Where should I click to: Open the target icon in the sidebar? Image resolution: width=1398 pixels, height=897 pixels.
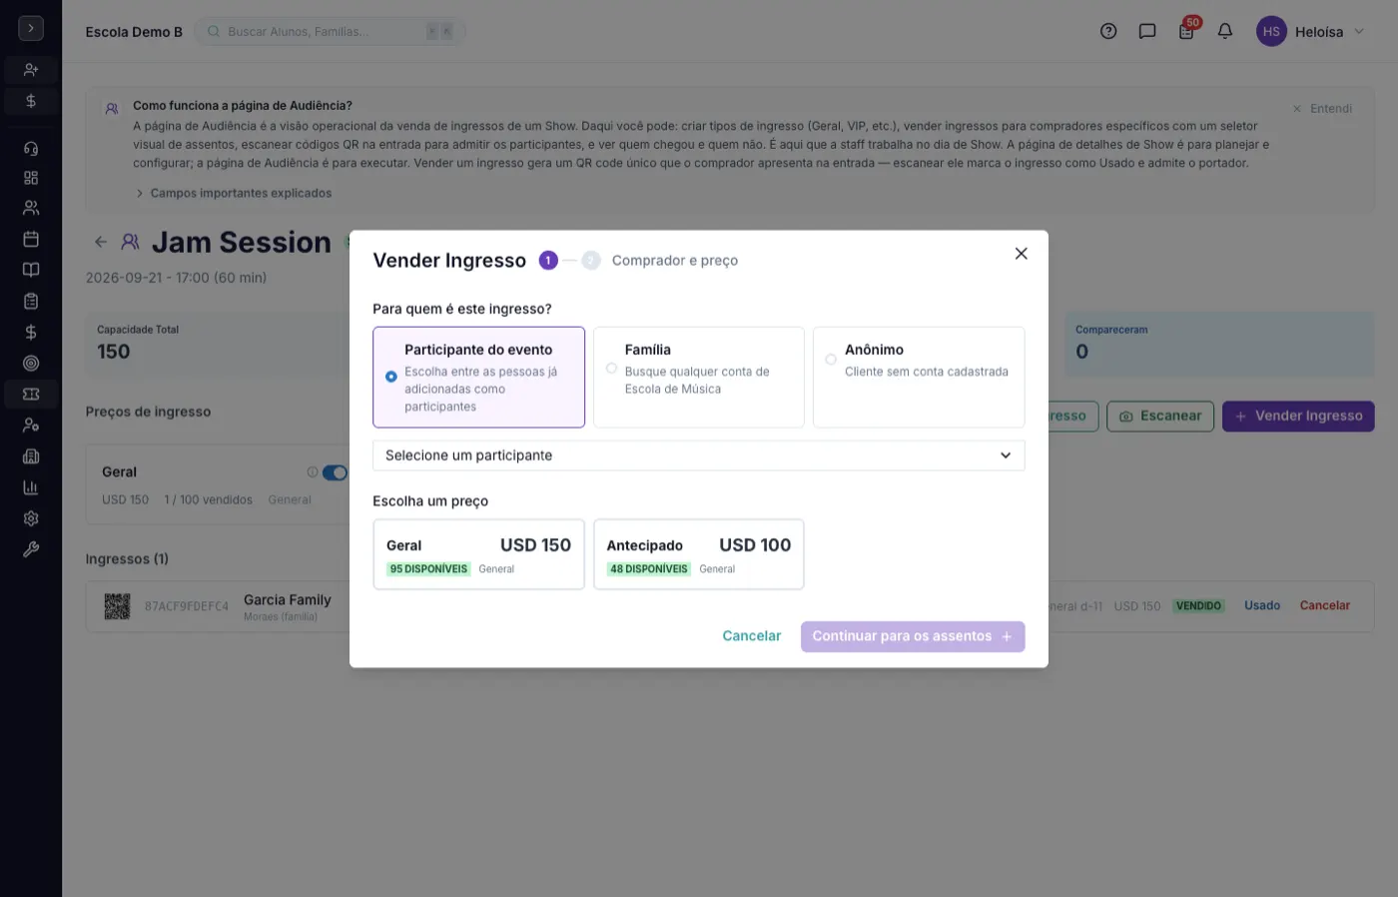tap(31, 364)
